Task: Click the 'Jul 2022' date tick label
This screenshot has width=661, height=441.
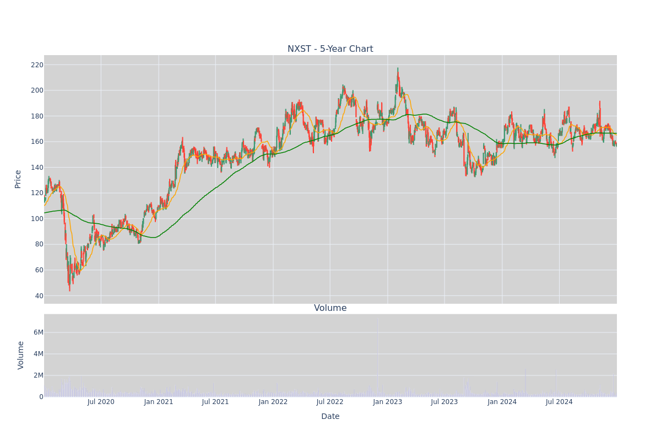Action: pyautogui.click(x=330, y=402)
